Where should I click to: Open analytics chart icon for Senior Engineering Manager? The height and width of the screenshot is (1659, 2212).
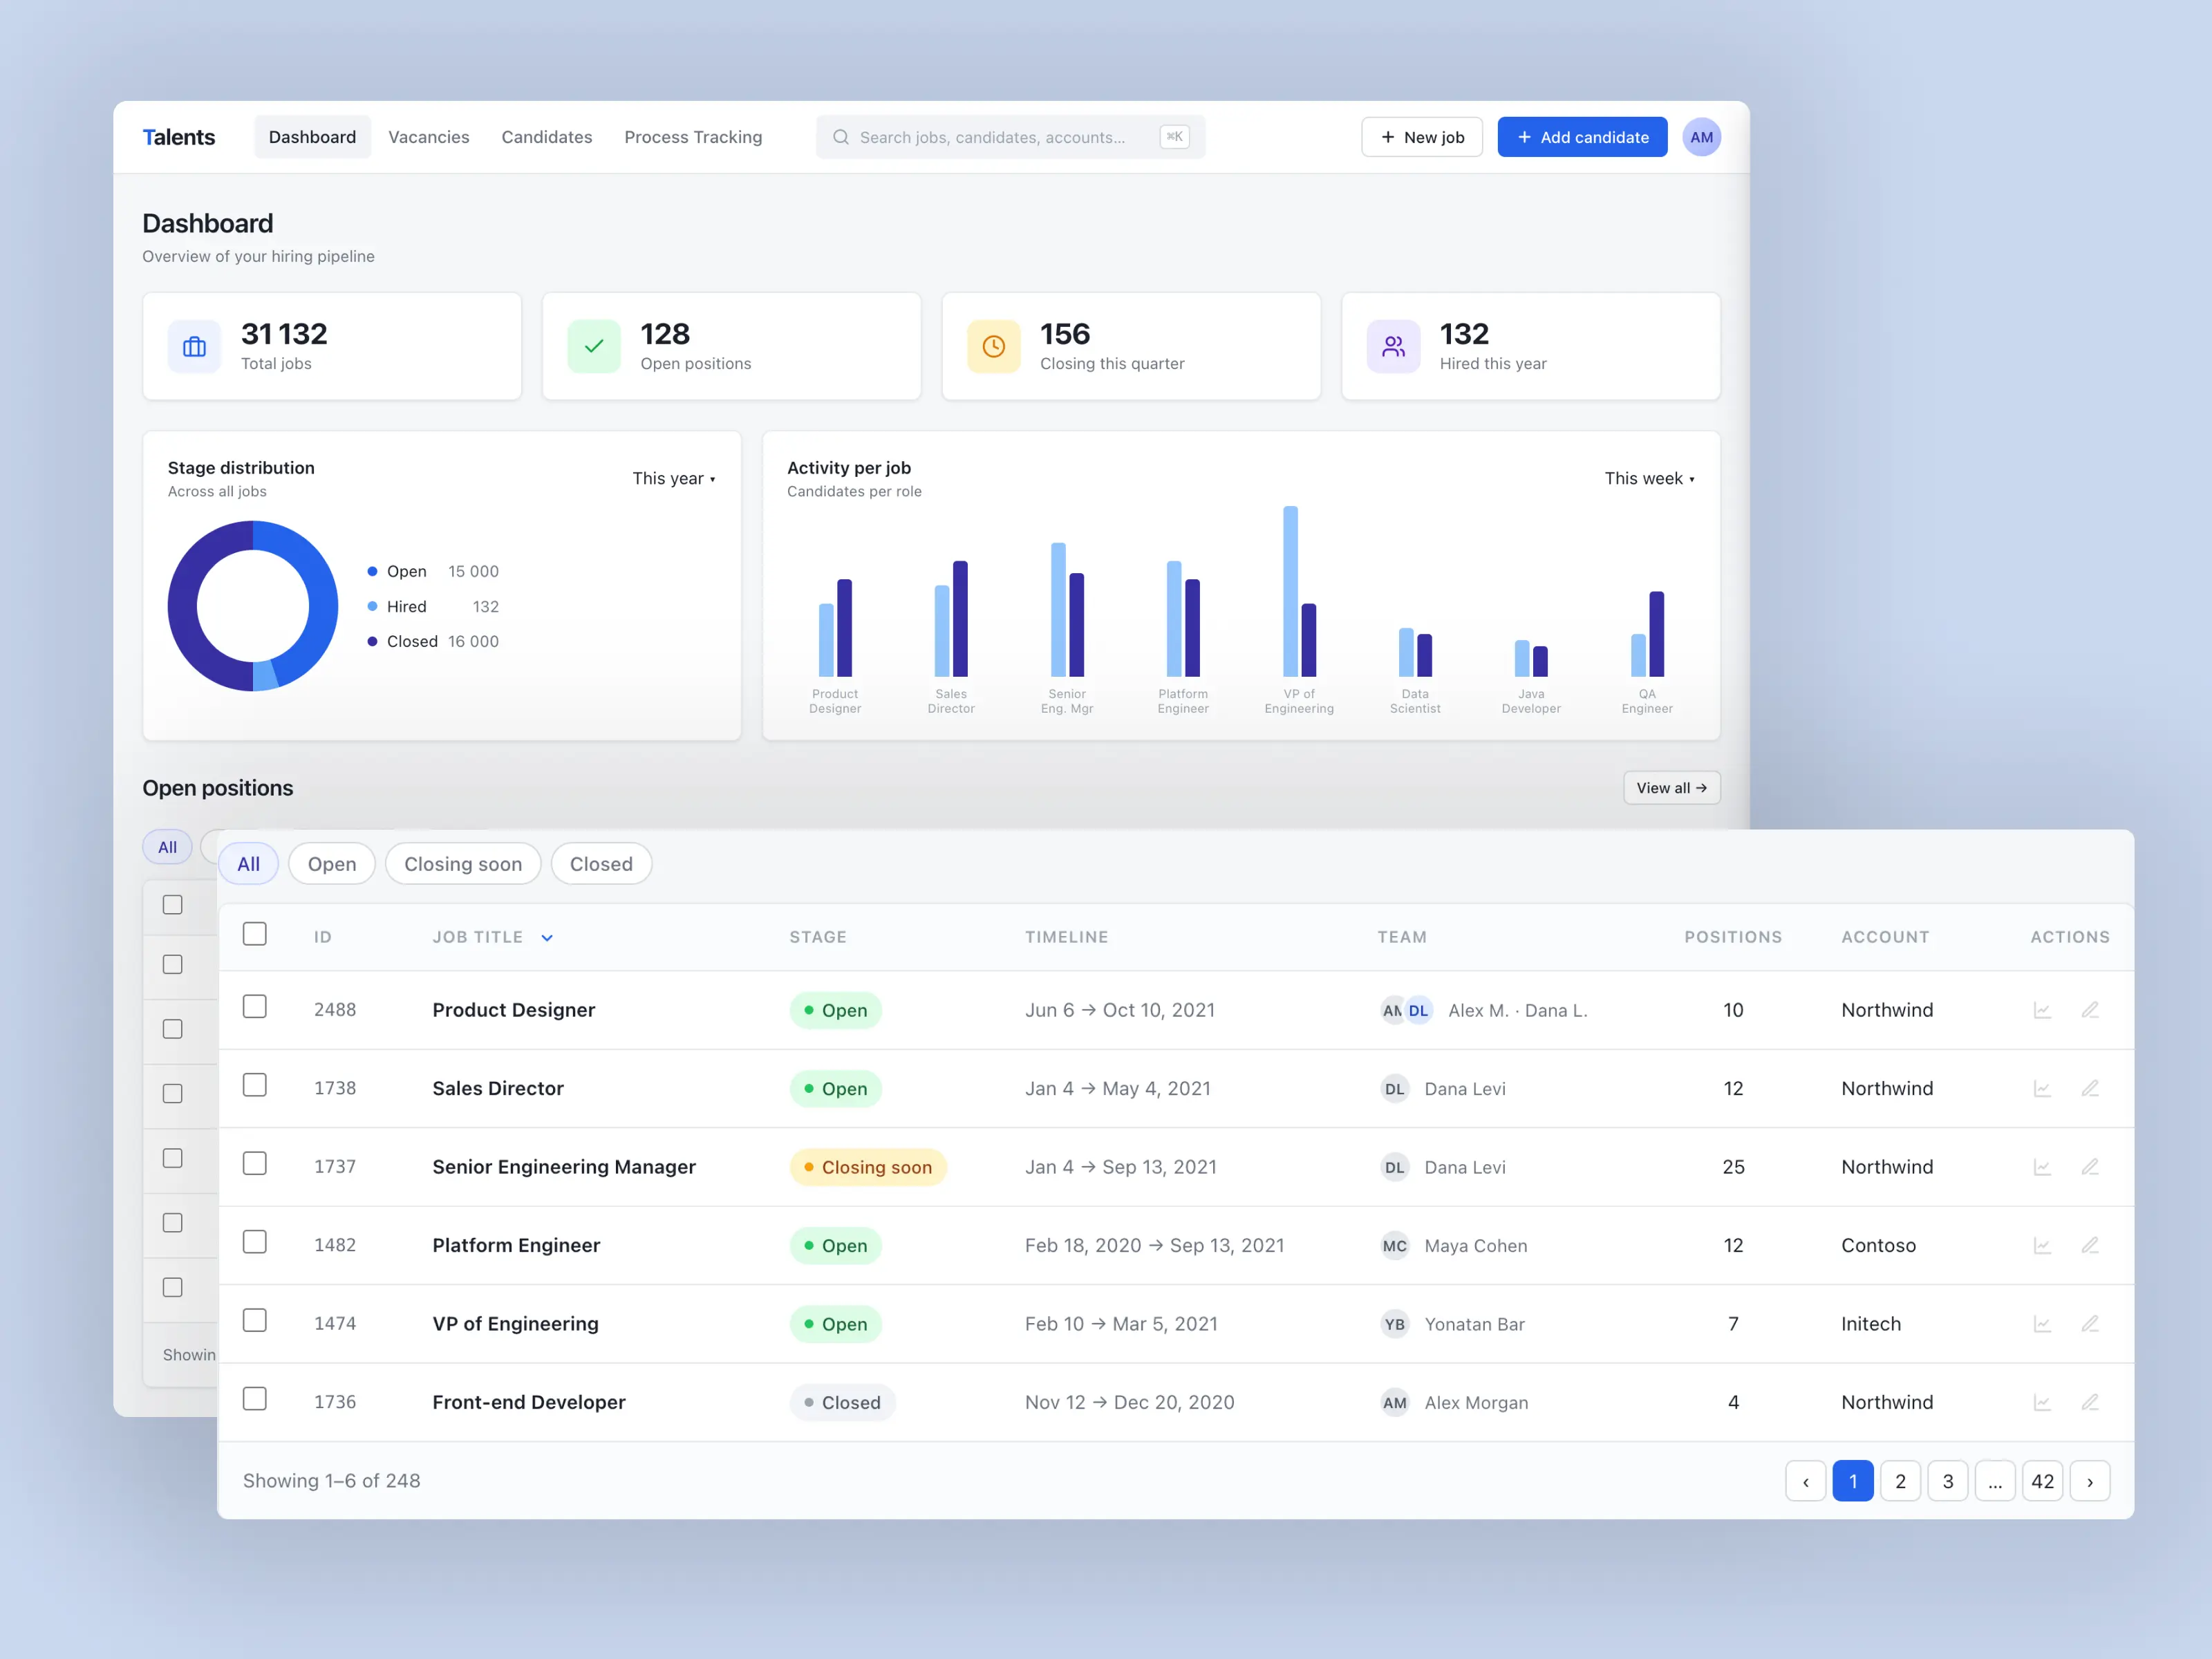(x=2042, y=1167)
